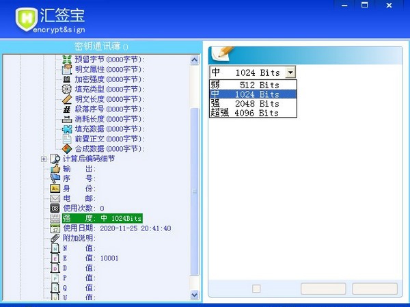
Task: Click the 密钥通讯薄 panel header
Action: coord(101,46)
